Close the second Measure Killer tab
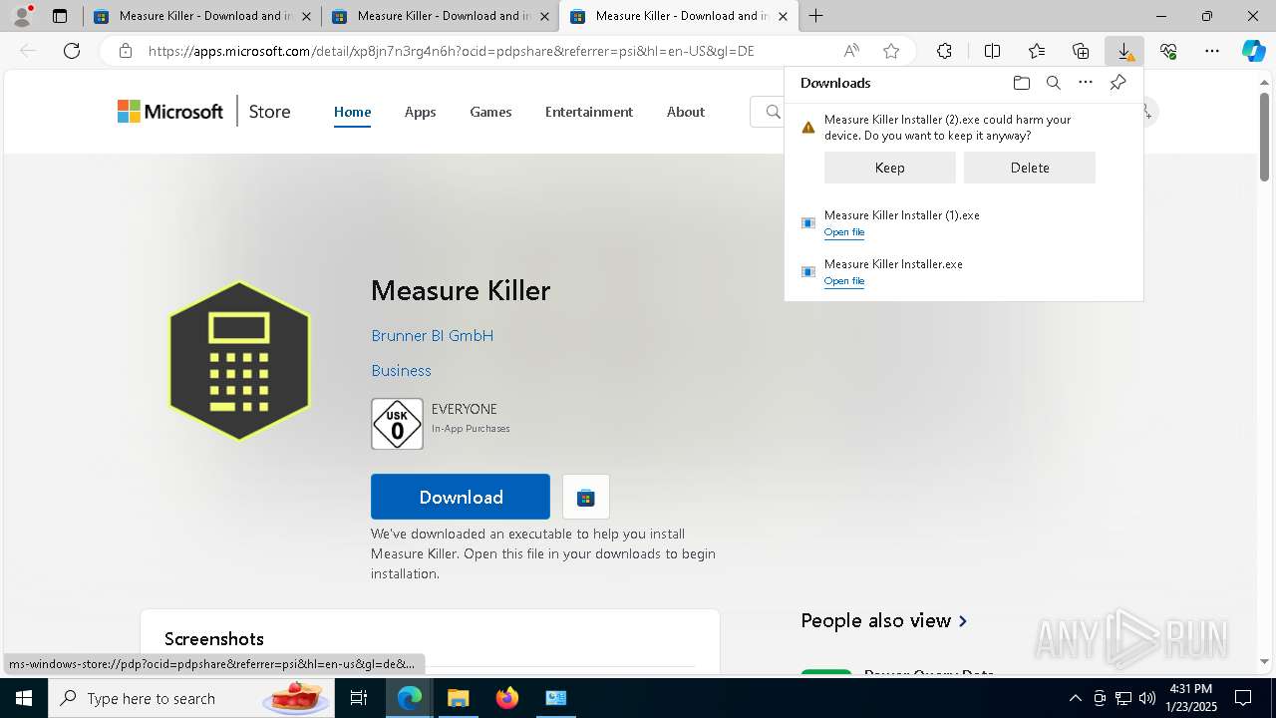 (544, 16)
